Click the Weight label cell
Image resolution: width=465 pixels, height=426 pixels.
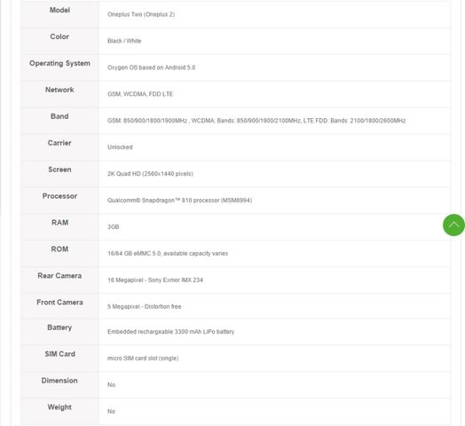pos(59,412)
